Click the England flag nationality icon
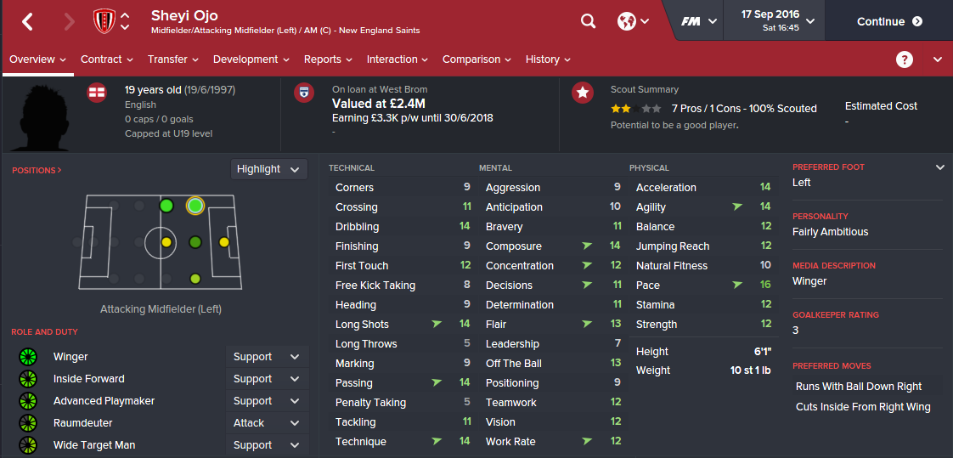The height and width of the screenshot is (458, 953). coord(98,92)
